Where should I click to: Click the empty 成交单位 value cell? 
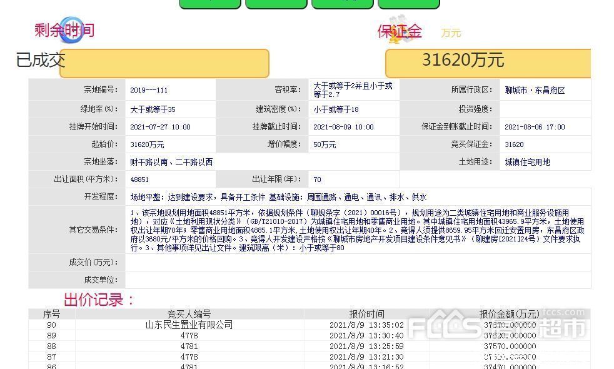click(358, 280)
